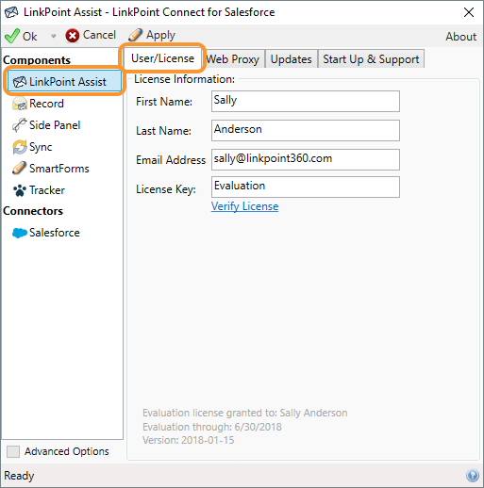The width and height of the screenshot is (484, 488).
Task: Click into the License Key field
Action: 306,187
